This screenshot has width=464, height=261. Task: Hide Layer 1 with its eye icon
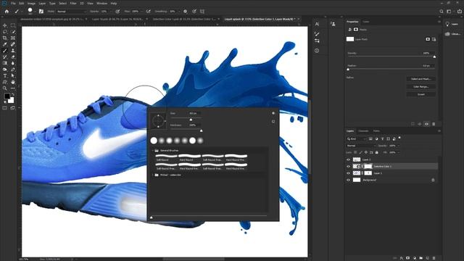348,173
